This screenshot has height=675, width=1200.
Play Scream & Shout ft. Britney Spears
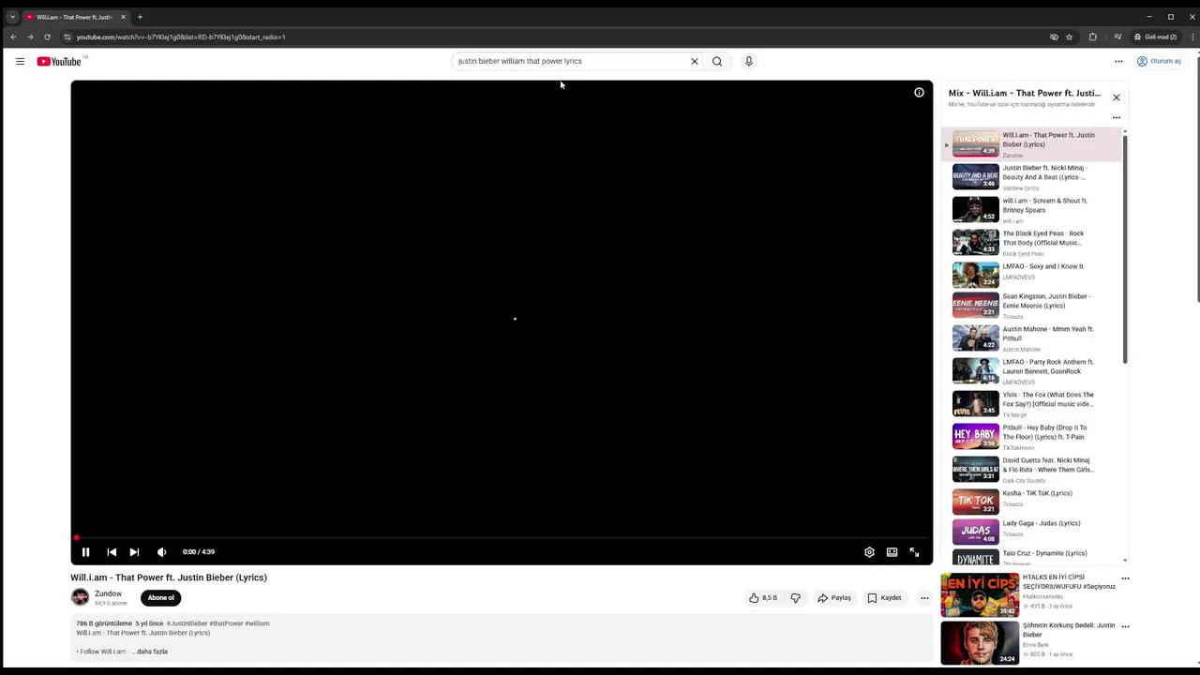point(1031,210)
